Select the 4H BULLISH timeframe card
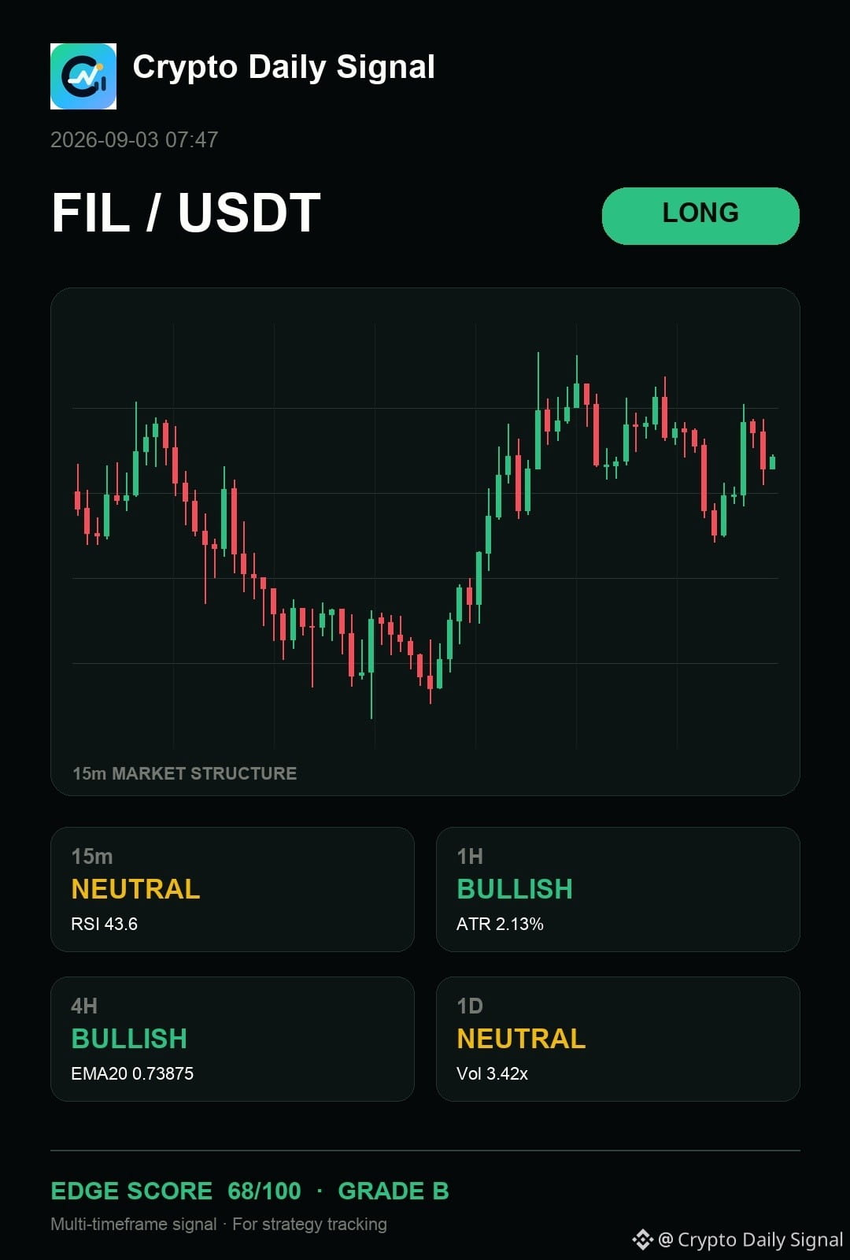 [x=232, y=1039]
